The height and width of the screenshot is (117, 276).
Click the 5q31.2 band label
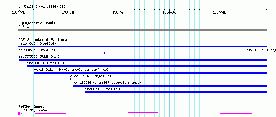24,27
